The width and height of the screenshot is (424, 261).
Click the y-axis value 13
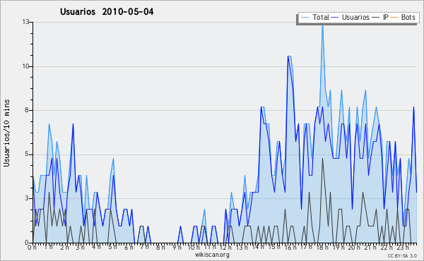point(25,22)
